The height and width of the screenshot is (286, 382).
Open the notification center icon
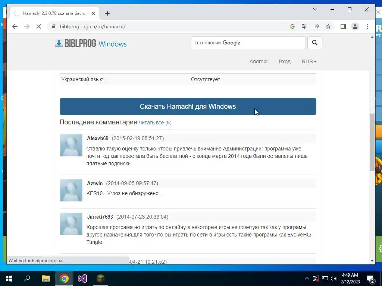click(370, 279)
